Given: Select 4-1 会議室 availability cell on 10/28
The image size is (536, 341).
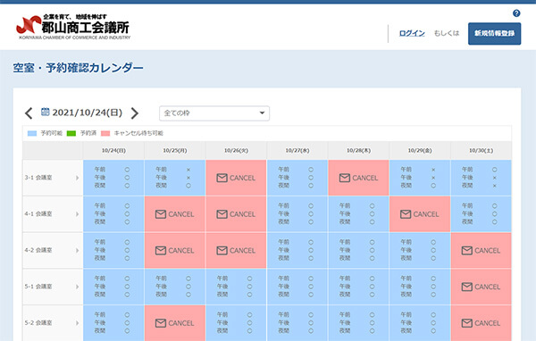Looking at the screenshot, I should coord(358,214).
